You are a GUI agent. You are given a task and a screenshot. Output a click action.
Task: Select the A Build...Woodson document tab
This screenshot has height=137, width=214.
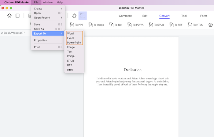coord(13,33)
